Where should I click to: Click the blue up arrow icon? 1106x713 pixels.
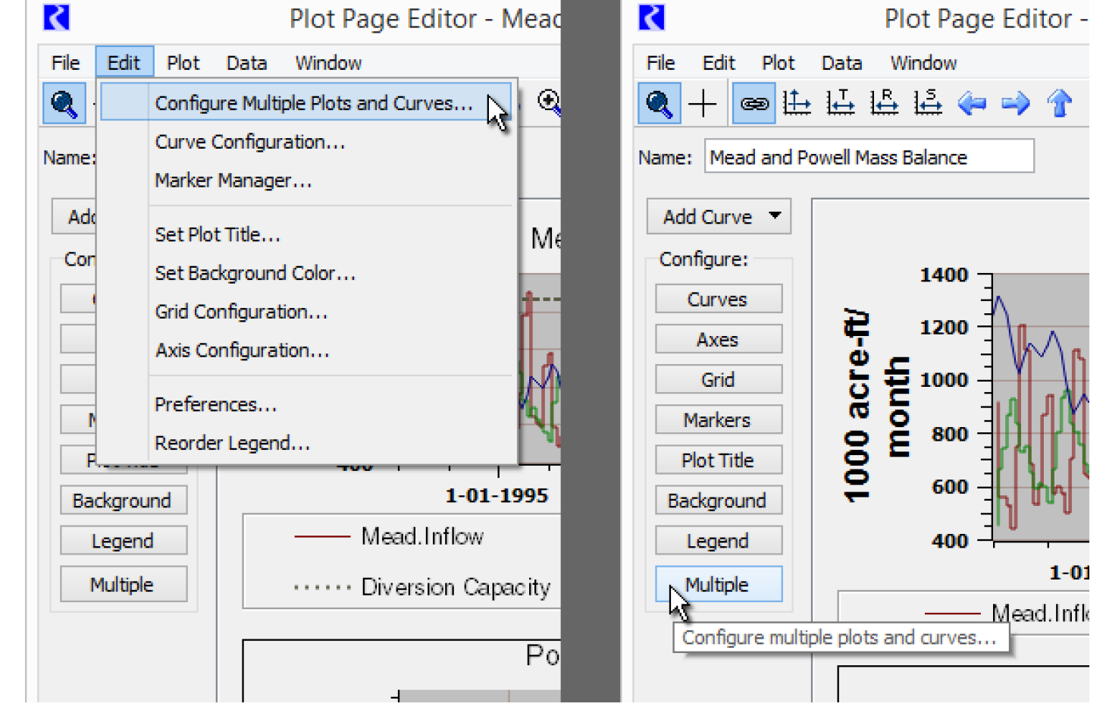pos(1060,103)
